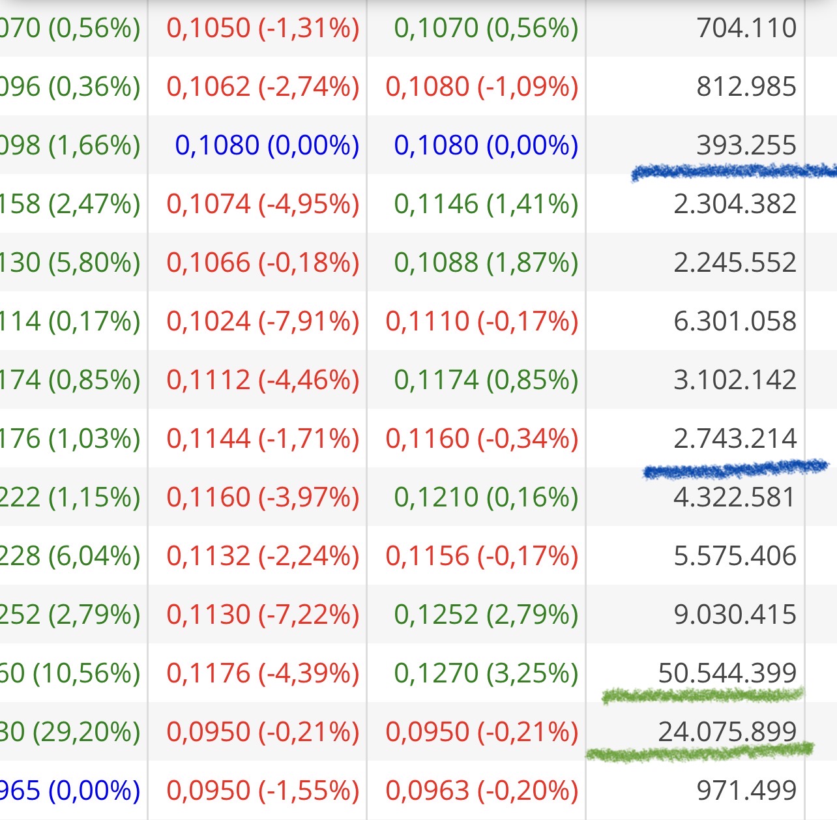Click the 971.499 volume value

[746, 791]
